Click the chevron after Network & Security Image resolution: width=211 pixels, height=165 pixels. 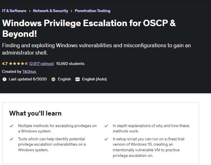71,11
